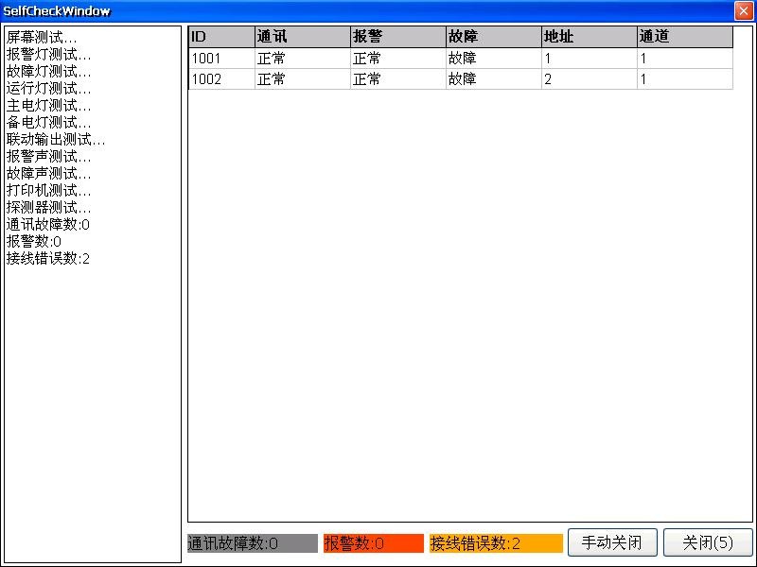Select log line 报警声测试...

coord(48,156)
